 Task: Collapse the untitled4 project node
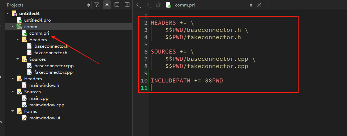[x=8, y=13]
